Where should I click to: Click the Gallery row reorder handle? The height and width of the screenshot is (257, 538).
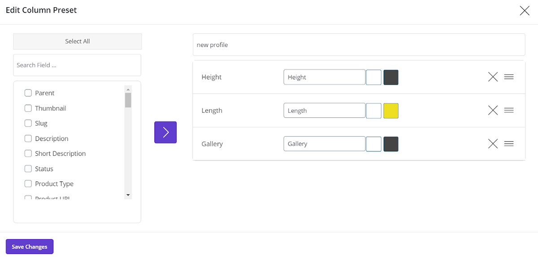[509, 144]
